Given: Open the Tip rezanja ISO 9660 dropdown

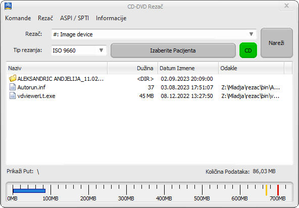Looking at the screenshot, I should pos(79,50).
